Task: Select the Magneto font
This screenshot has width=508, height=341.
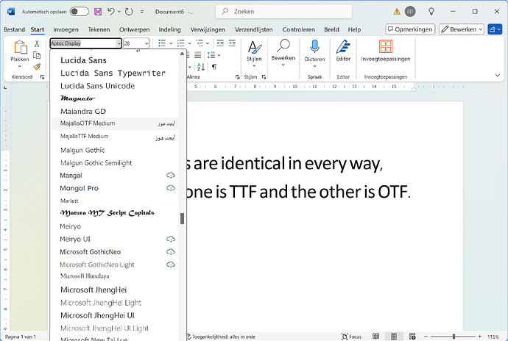Action: (115, 98)
